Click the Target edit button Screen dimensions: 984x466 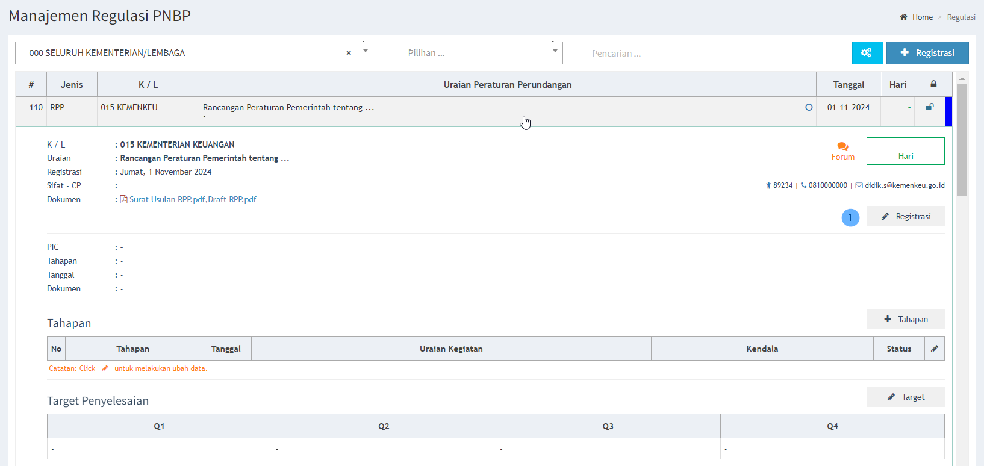905,397
